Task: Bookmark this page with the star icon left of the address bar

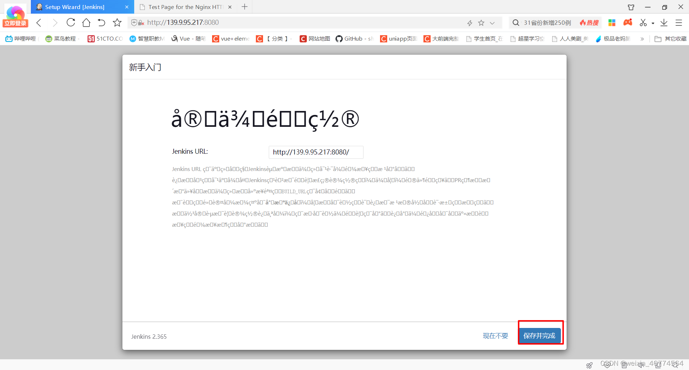Action: click(x=117, y=23)
